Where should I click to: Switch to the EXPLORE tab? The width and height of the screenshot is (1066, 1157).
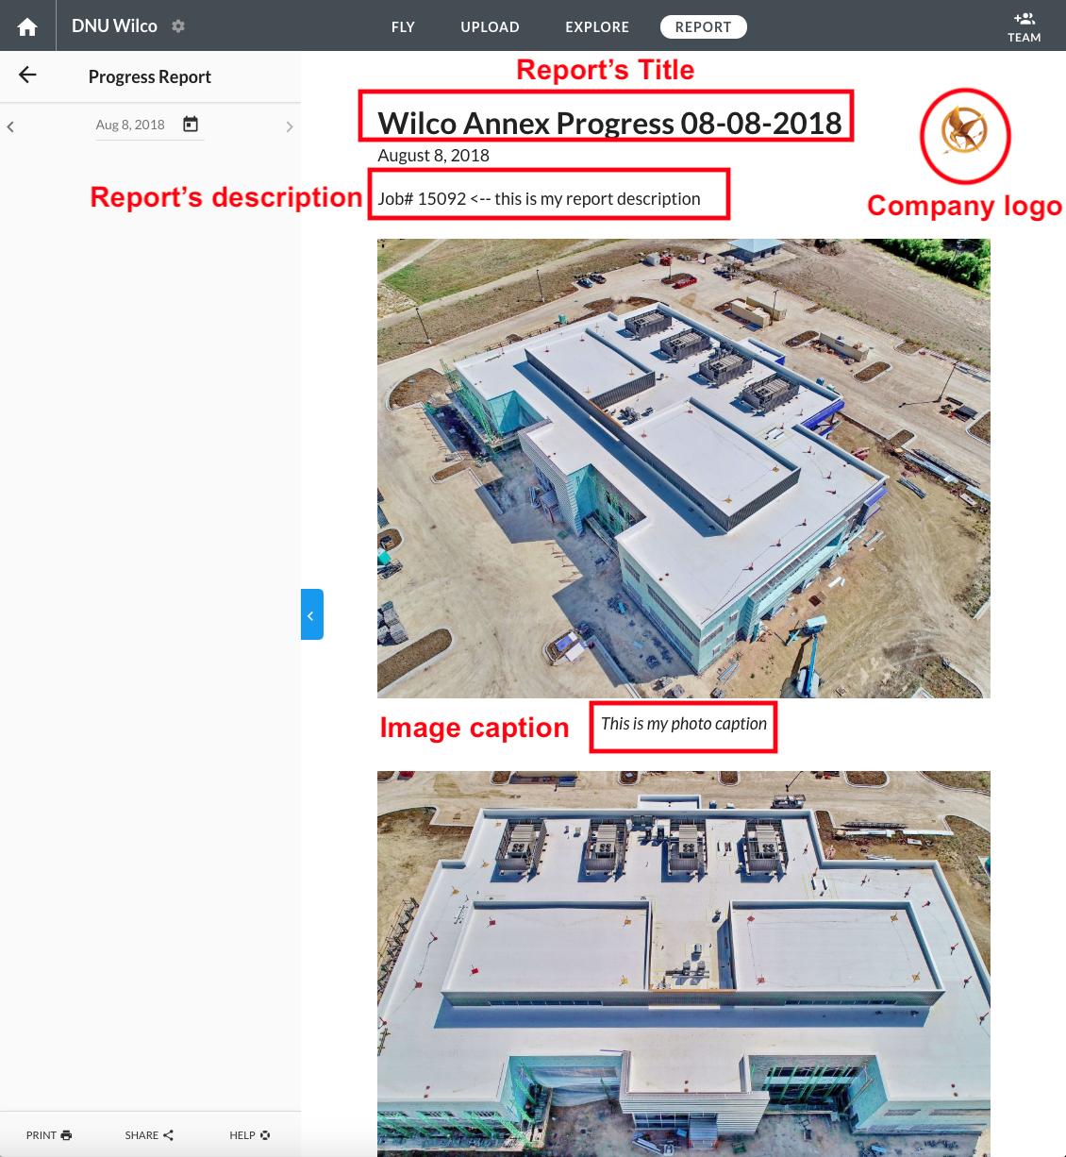[597, 27]
